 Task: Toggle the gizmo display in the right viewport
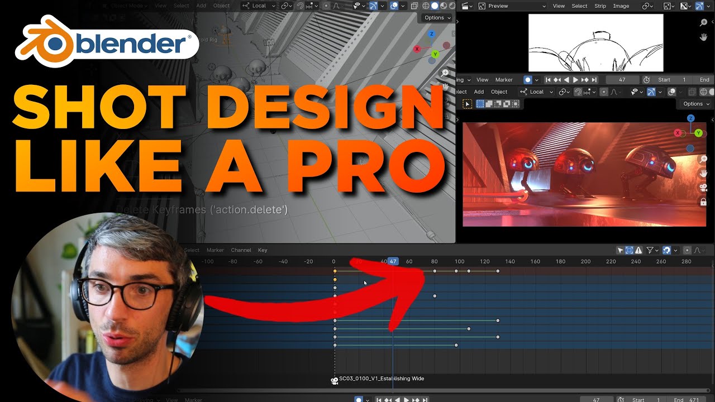[651, 92]
